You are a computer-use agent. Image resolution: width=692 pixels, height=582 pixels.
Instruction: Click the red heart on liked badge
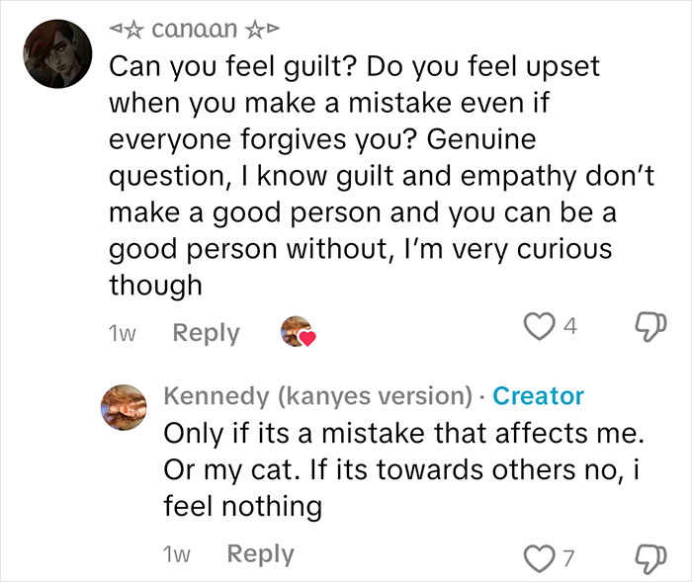pyautogui.click(x=307, y=339)
